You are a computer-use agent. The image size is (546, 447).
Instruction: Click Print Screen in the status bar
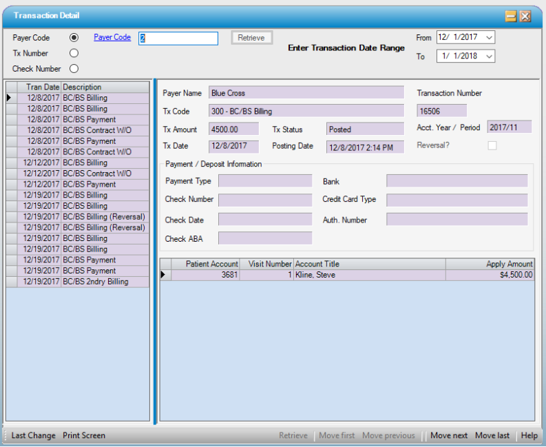(84, 435)
